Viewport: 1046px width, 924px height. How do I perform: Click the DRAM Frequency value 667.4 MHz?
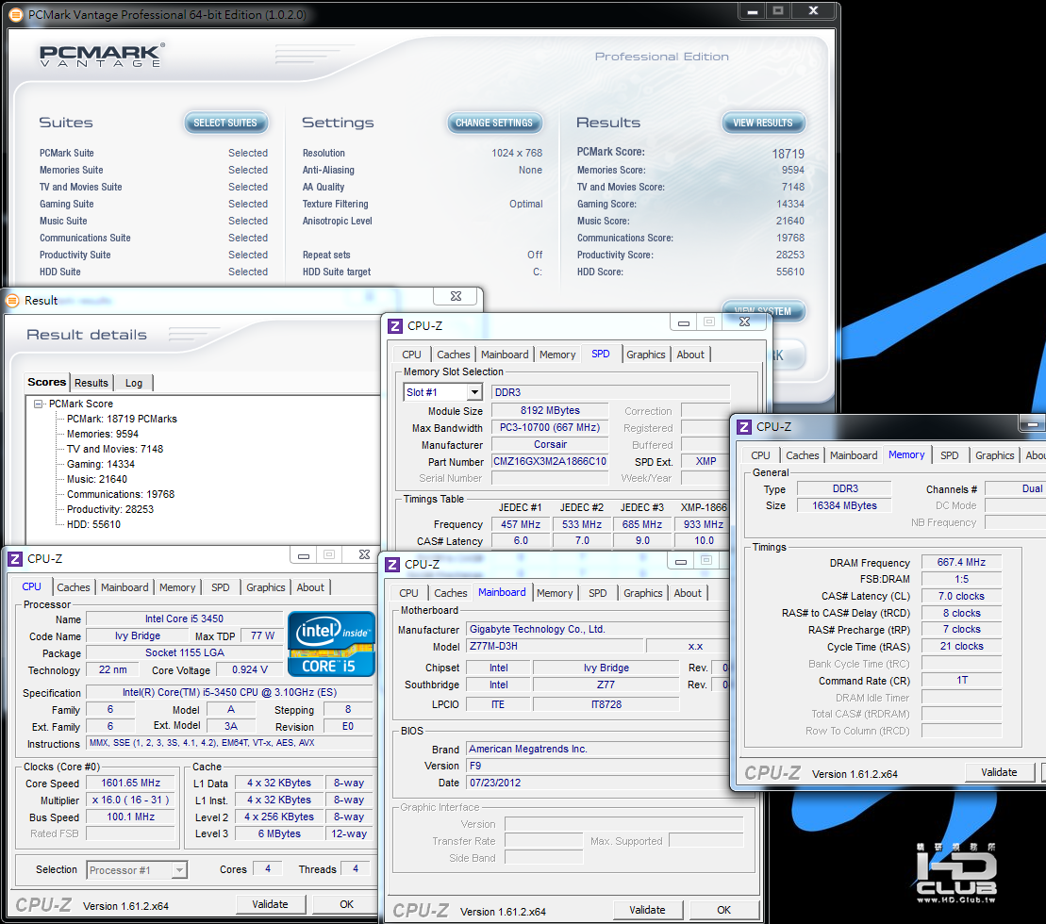pos(961,562)
